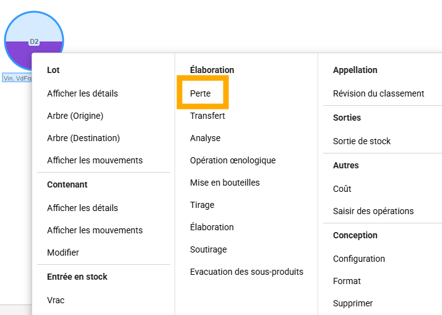Choose Evacuation des sous-produits

(x=246, y=272)
